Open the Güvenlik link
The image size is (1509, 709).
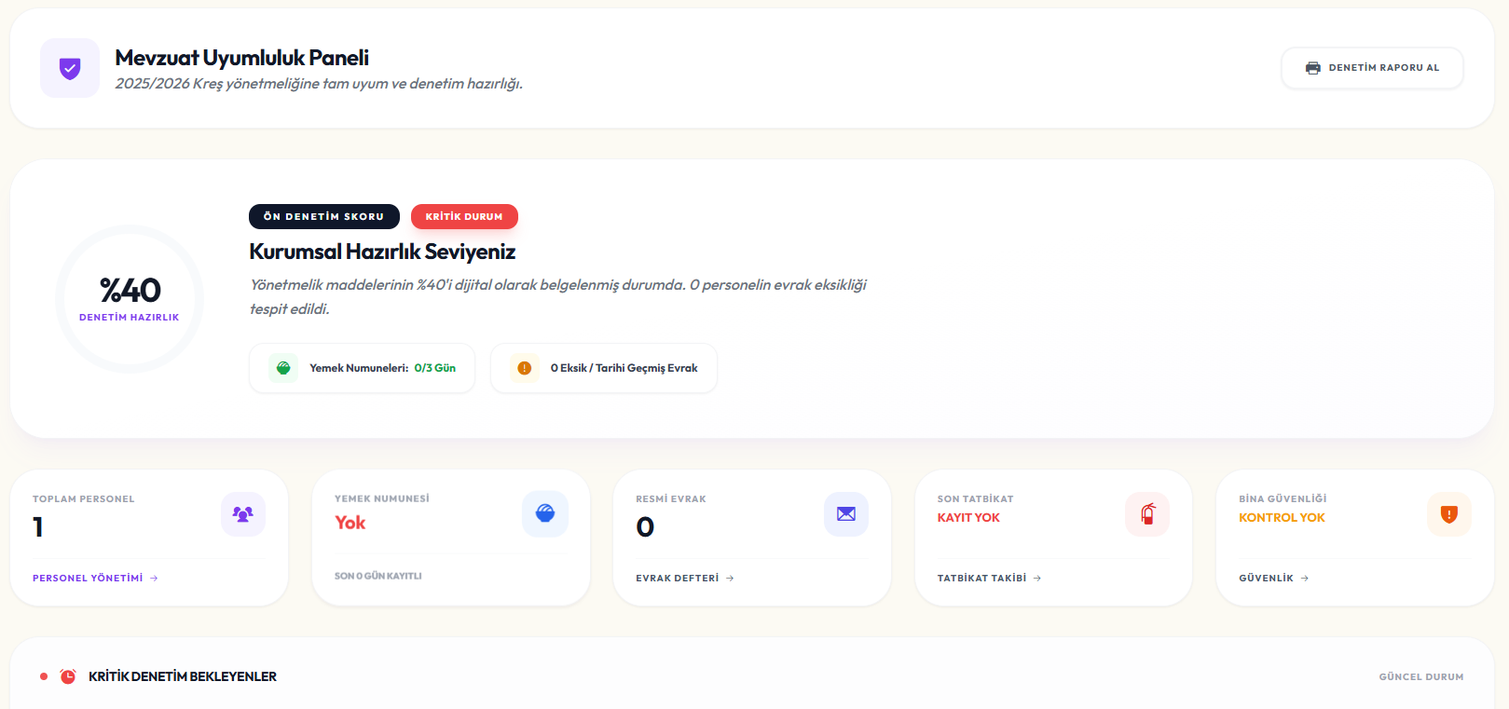tap(1274, 579)
